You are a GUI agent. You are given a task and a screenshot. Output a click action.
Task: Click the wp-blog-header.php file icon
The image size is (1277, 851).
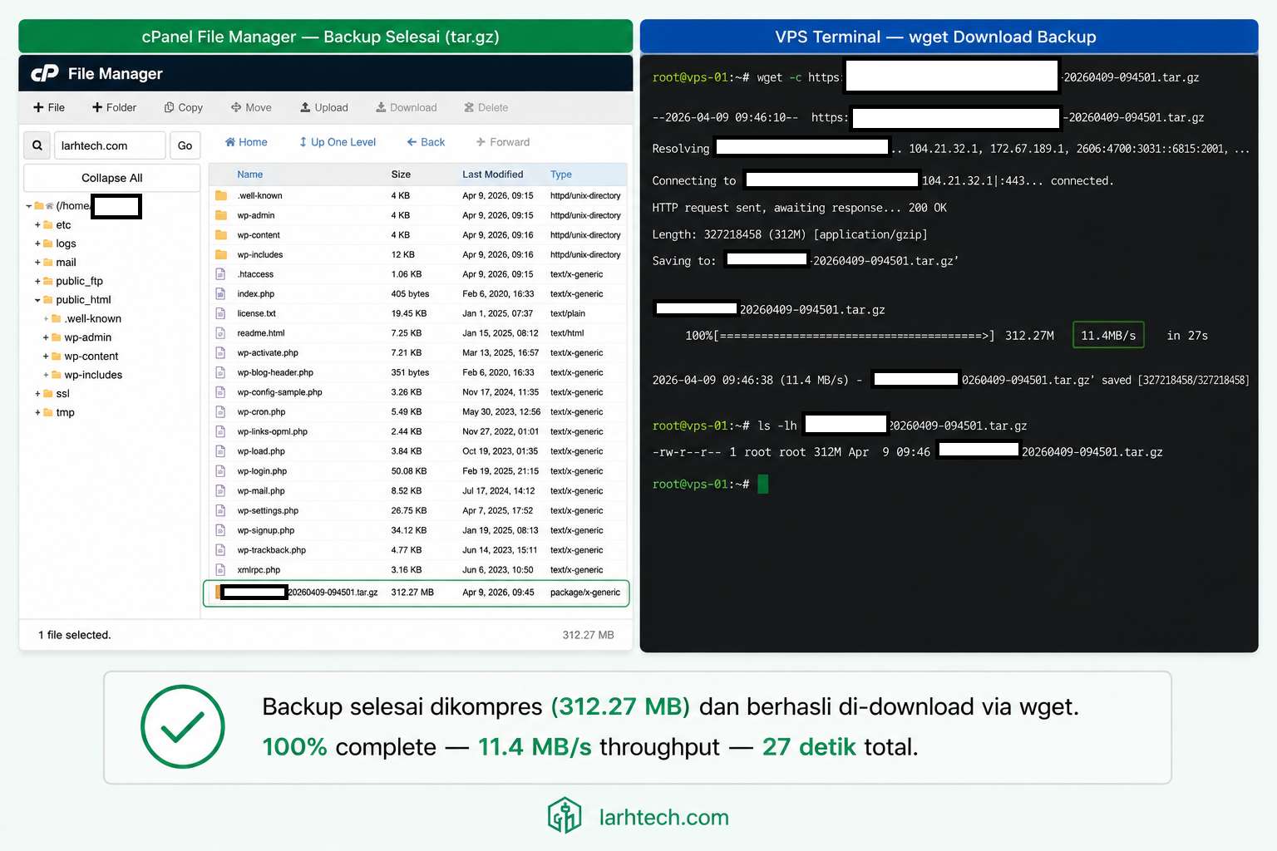tap(220, 372)
